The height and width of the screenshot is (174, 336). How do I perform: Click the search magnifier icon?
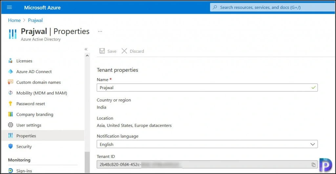(215, 7)
